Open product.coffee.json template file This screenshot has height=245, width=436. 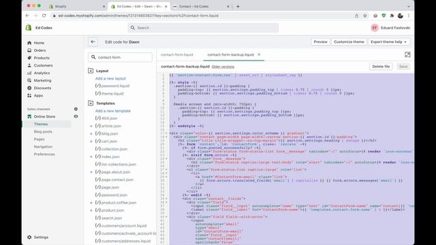coord(116,203)
